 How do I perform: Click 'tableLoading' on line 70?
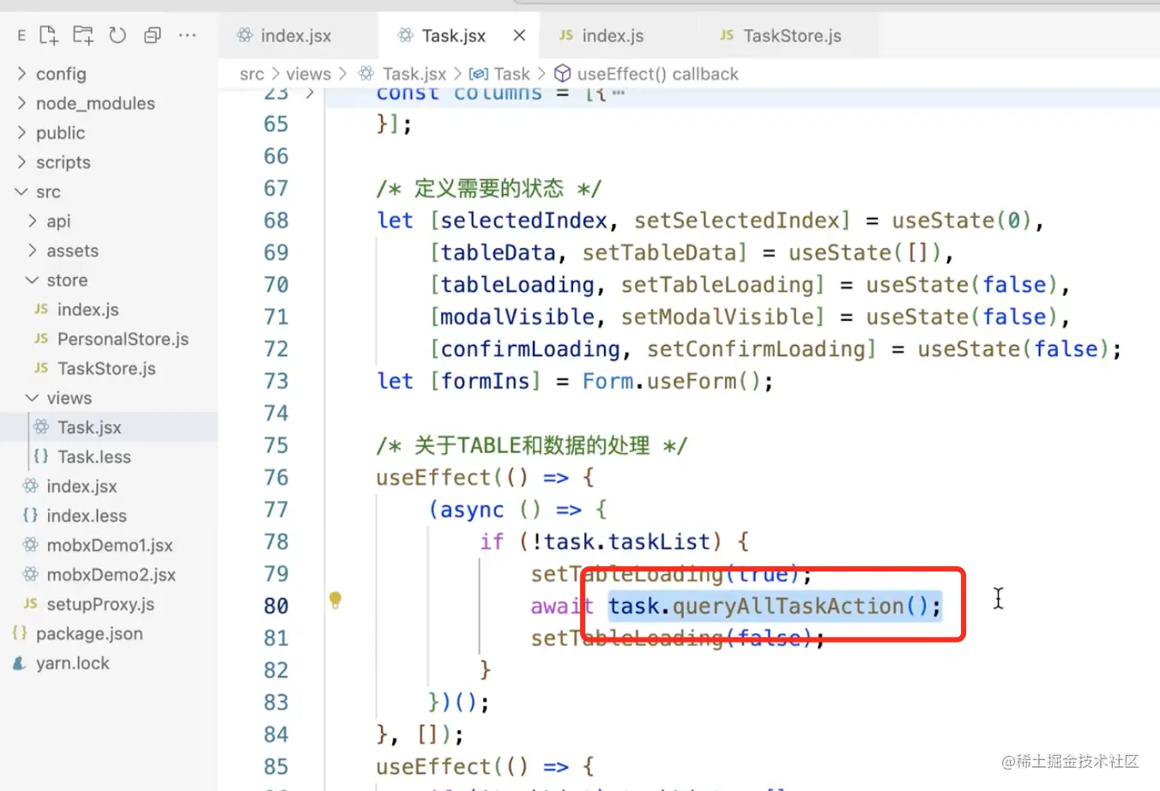pos(517,285)
